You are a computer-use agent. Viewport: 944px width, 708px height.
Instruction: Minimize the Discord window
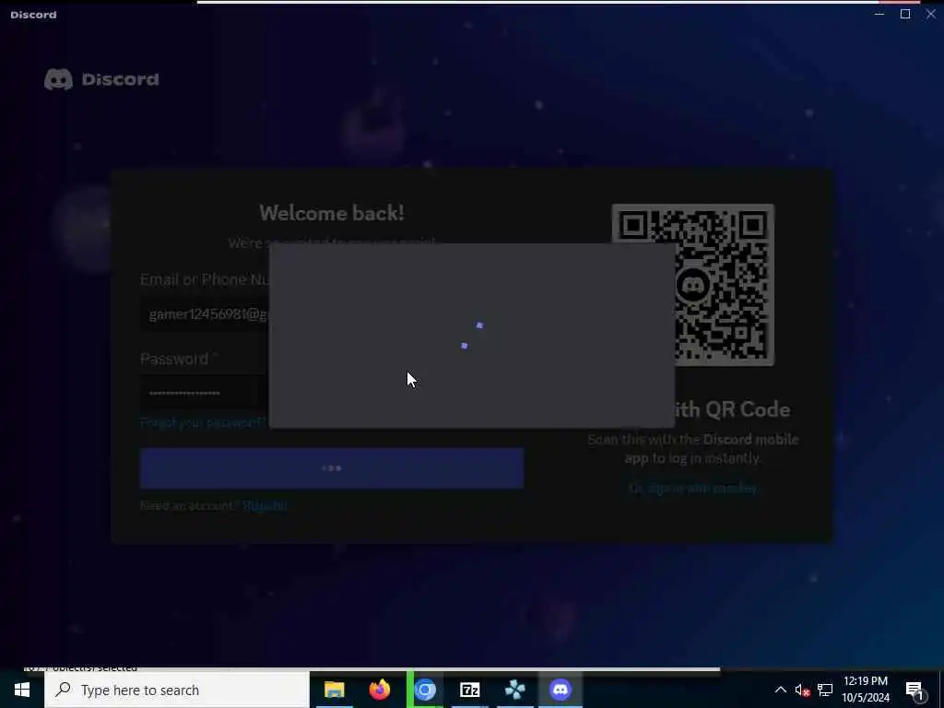[x=879, y=14]
